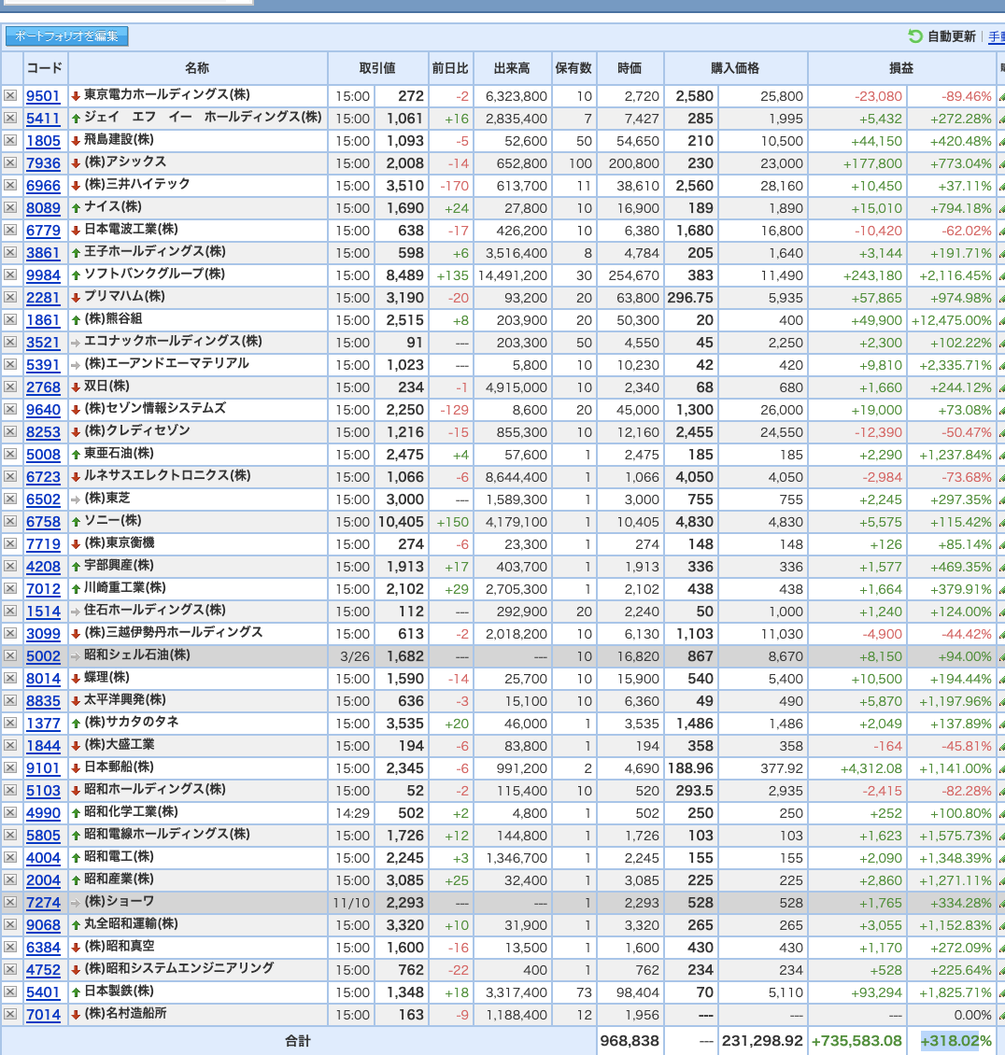
Task: Click profit value +243,180
Action: (872, 275)
